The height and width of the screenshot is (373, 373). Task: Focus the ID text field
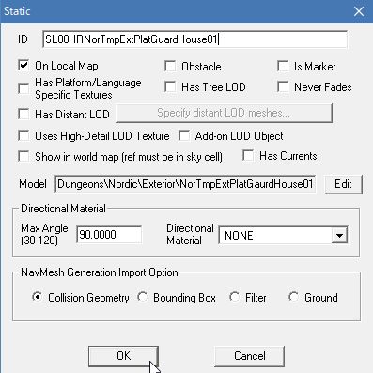(194, 39)
